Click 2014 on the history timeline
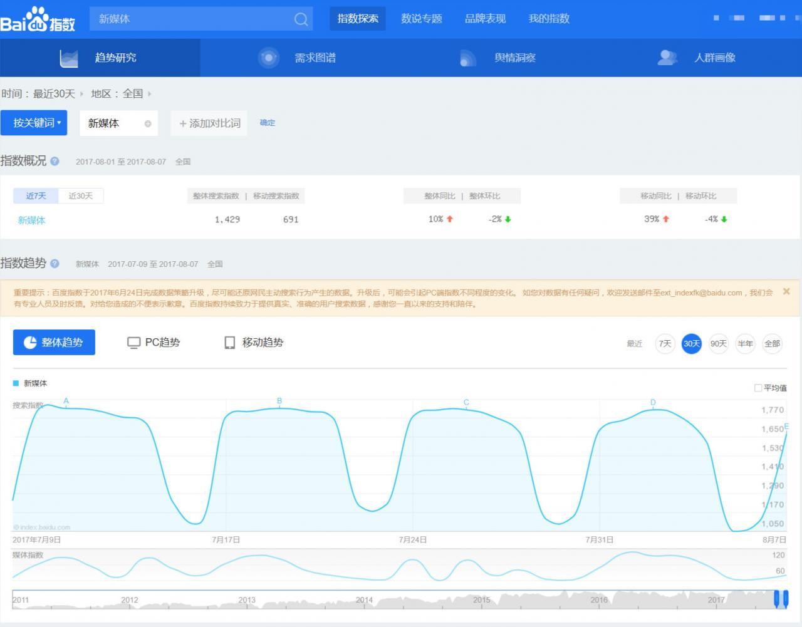This screenshot has height=627, width=802. (x=364, y=600)
